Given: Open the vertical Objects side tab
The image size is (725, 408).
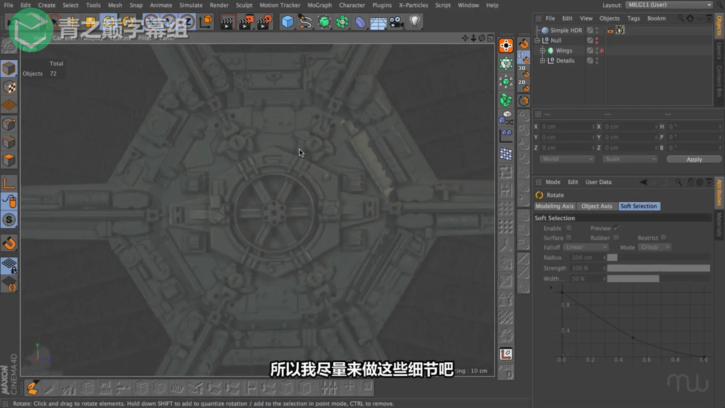Looking at the screenshot, I should [719, 26].
